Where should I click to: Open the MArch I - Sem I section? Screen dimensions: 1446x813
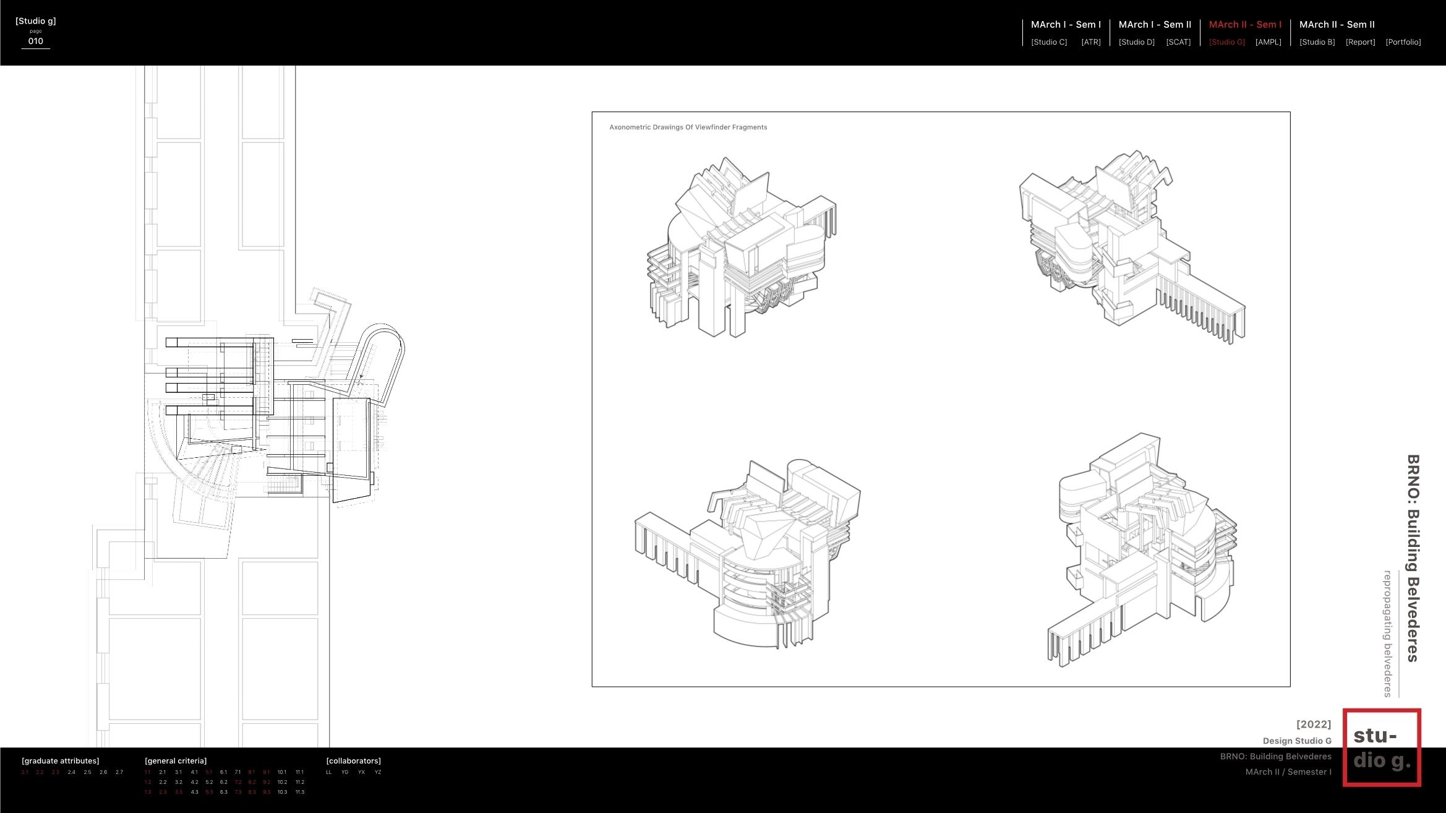click(x=1066, y=25)
